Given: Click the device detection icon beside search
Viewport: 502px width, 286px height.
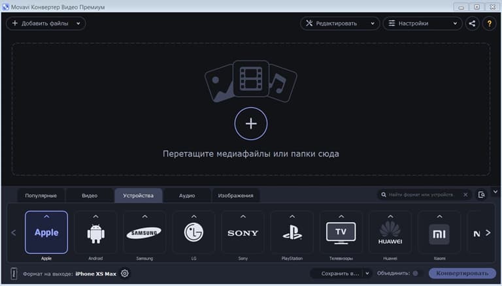Looking at the screenshot, I should click(481, 195).
